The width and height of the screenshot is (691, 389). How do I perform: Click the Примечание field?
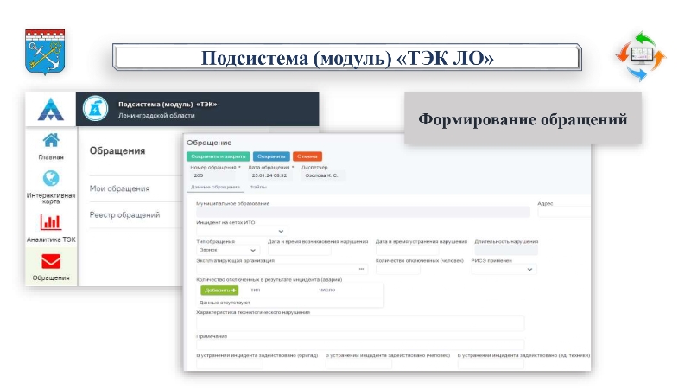pyautogui.click(x=360, y=344)
